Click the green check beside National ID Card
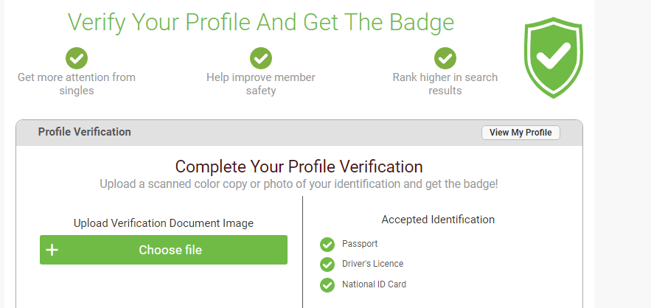Screen dimensions: 651x308 pyautogui.click(x=327, y=284)
